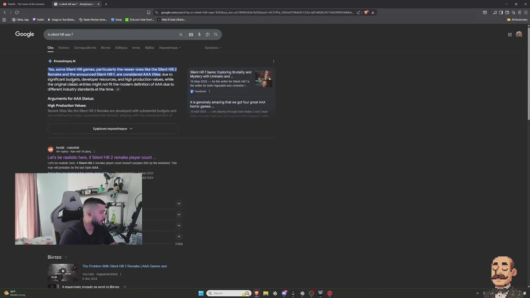The image size is (530, 298).
Task: Share this page via the share icon
Action: [358, 12]
